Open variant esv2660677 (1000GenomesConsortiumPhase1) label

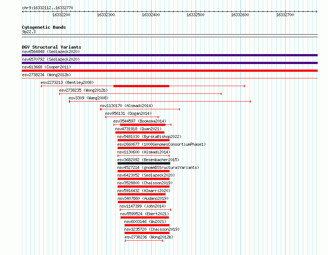pos(161,144)
